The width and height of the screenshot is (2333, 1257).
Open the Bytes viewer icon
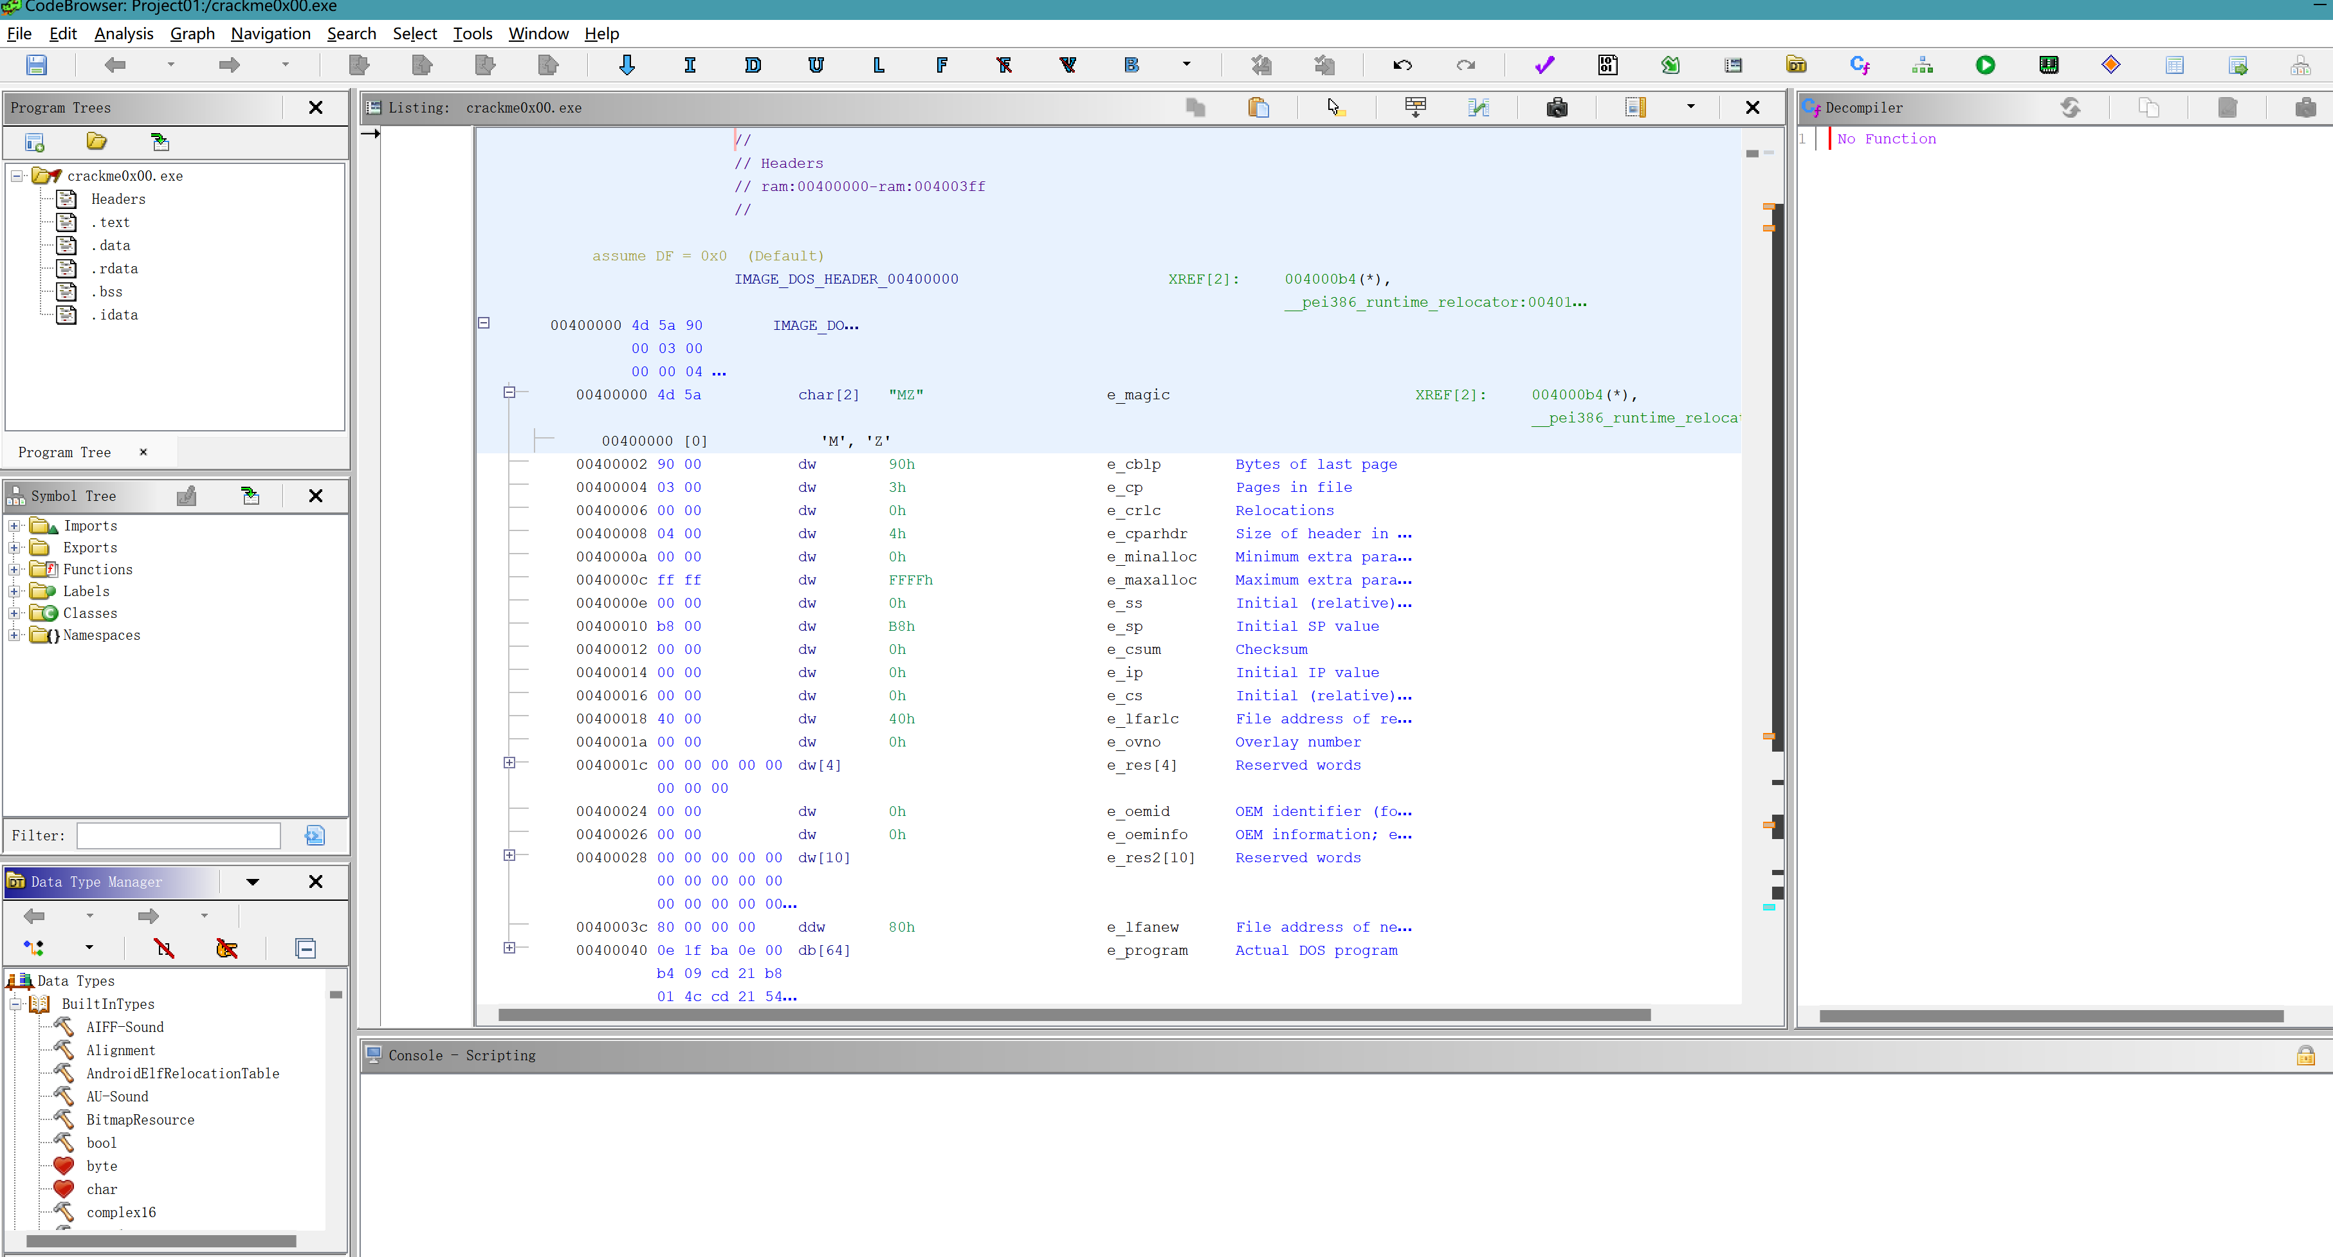pos(1607,65)
